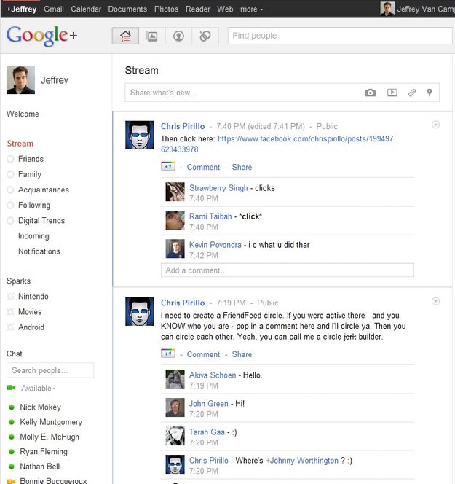Screen dimensions: 455x484
Task: Open the Incoming stream in sidebar
Action: [x=33, y=236]
